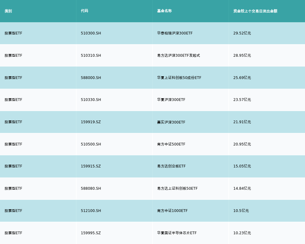
Task: Click the 华夏上证科创板50成份ETF name cell
Action: [179, 78]
